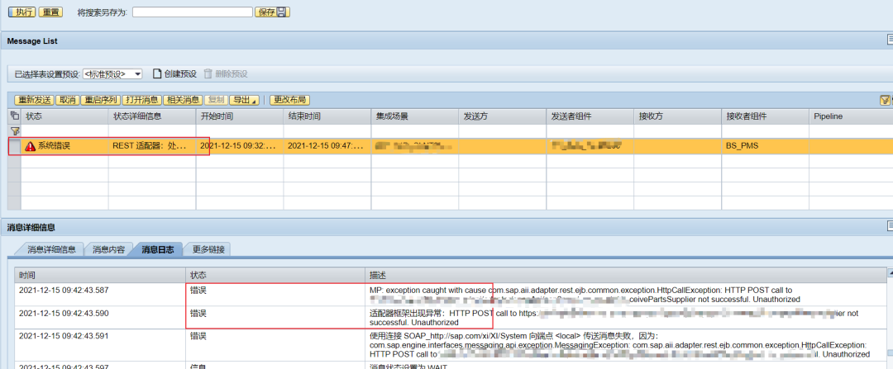This screenshot has height=369, width=893.
Task: Click the 集成场景 column header
Action: pyautogui.click(x=415, y=116)
